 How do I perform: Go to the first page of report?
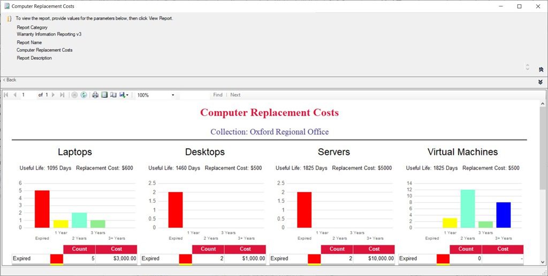pyautogui.click(x=6, y=95)
